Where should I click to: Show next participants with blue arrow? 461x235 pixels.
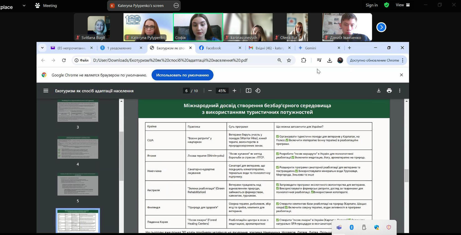click(381, 27)
